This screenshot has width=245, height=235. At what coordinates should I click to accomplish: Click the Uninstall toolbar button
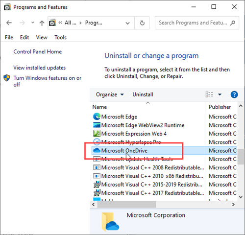pyautogui.click(x=143, y=94)
